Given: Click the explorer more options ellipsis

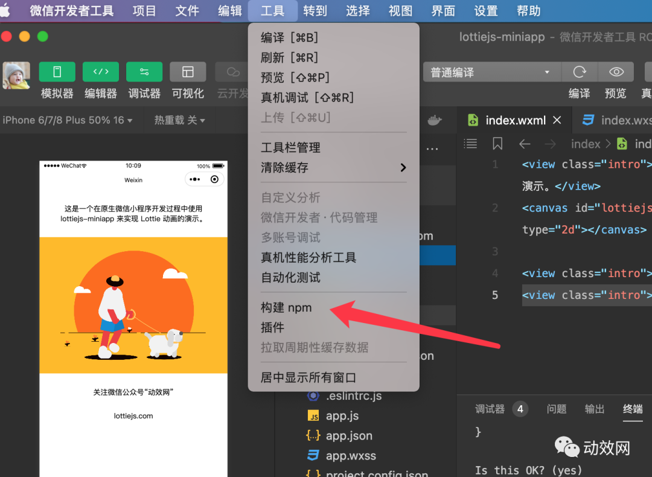Looking at the screenshot, I should pyautogui.click(x=432, y=149).
